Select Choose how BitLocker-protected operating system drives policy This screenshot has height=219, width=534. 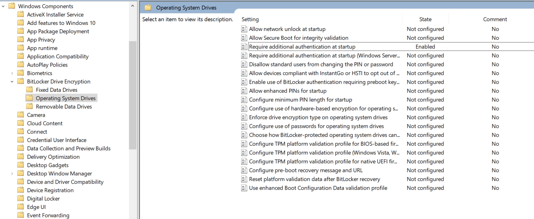pyautogui.click(x=324, y=135)
